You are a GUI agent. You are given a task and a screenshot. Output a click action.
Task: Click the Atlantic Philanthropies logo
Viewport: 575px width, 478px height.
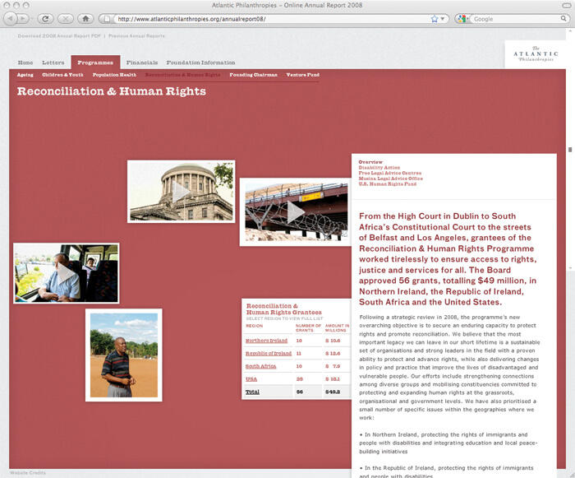(x=536, y=54)
